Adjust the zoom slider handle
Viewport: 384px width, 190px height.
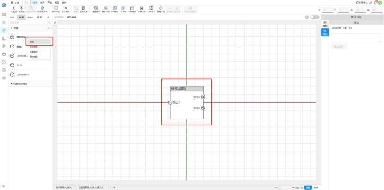click(x=279, y=188)
